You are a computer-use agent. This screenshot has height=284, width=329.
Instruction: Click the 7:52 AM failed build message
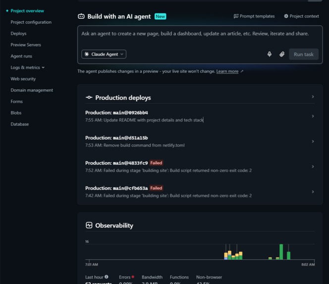coord(168,170)
